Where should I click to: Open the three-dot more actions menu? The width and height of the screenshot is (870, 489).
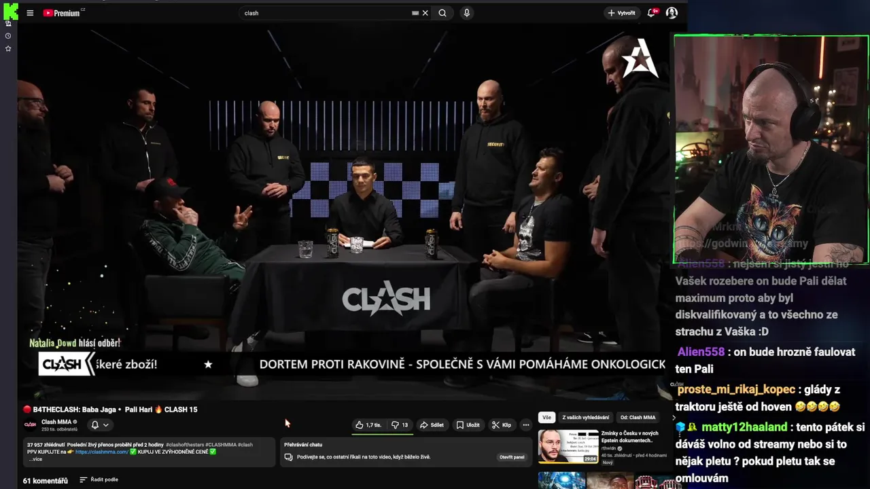coord(525,425)
